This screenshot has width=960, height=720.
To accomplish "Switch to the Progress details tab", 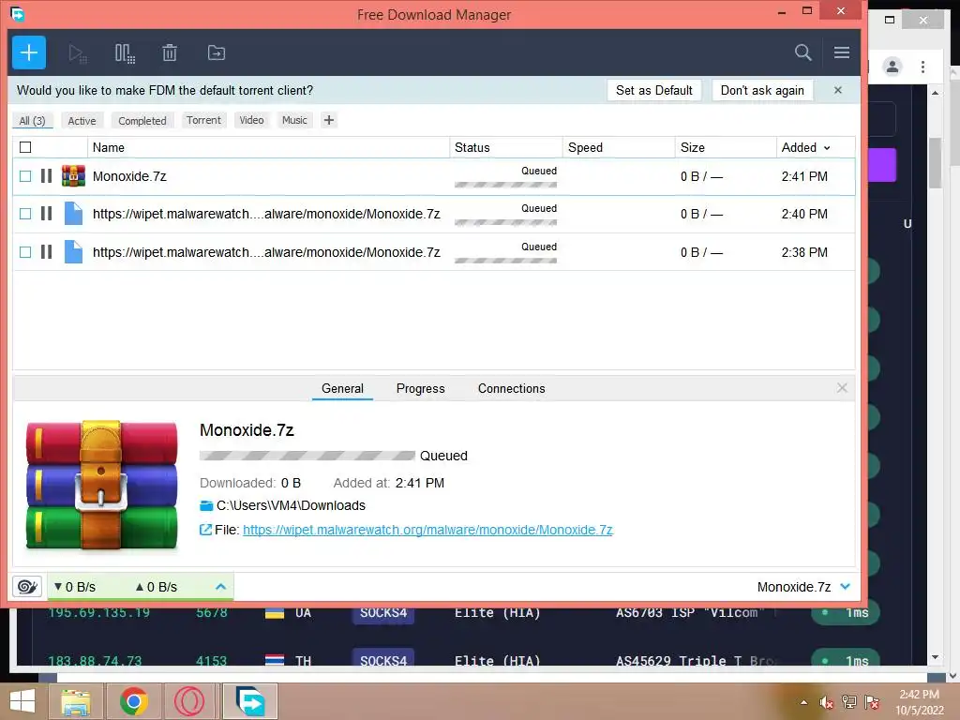I will (421, 389).
